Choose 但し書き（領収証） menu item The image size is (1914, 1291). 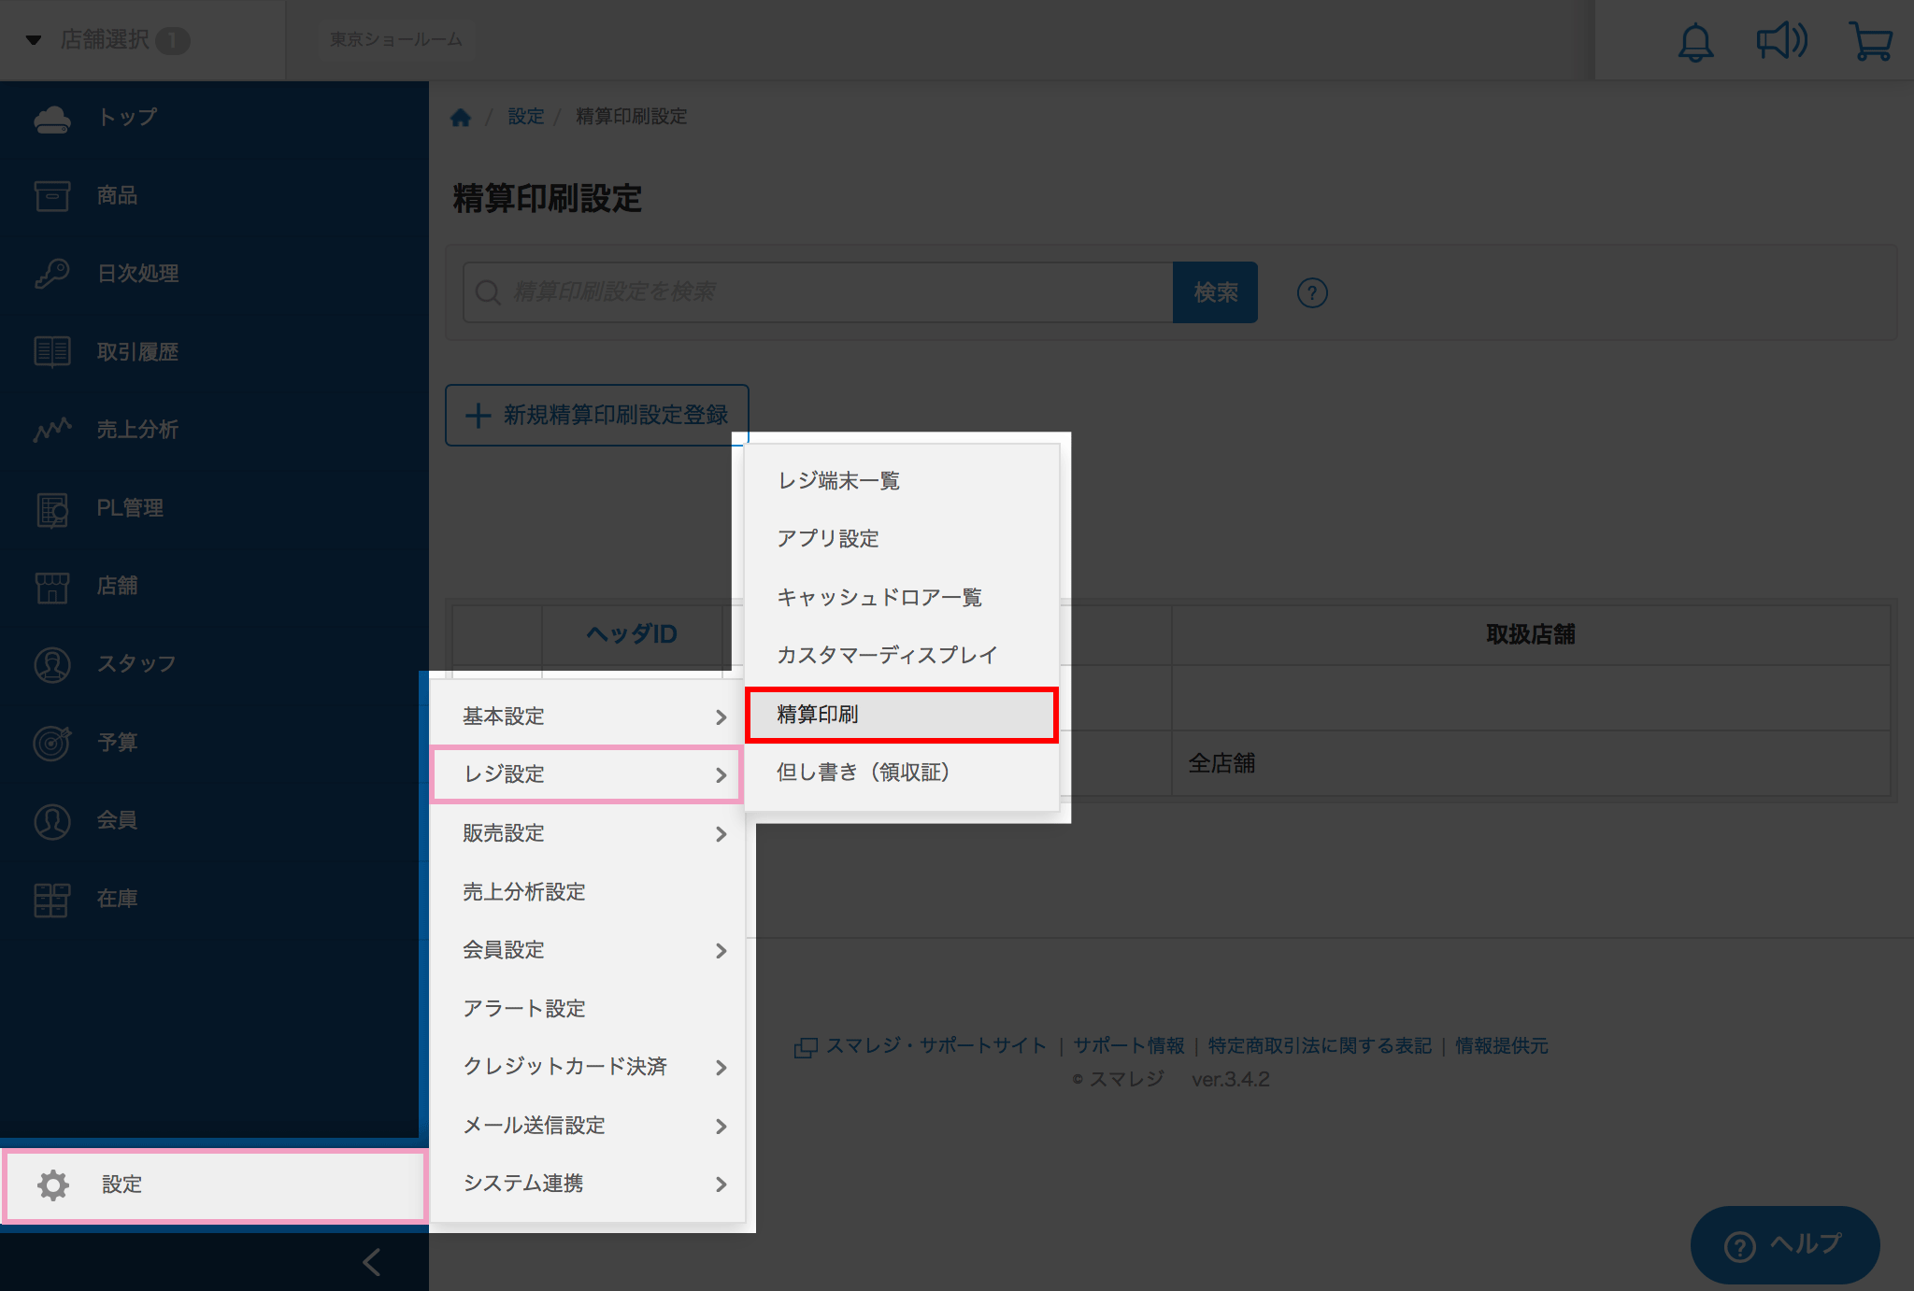pyautogui.click(x=902, y=773)
